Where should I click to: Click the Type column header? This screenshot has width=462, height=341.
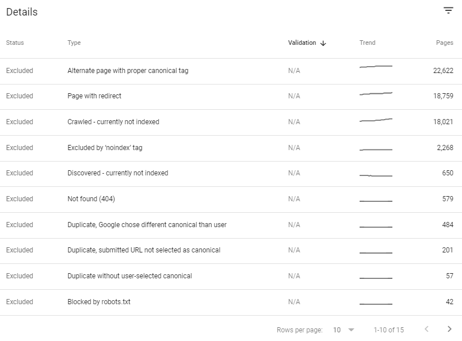tap(74, 43)
